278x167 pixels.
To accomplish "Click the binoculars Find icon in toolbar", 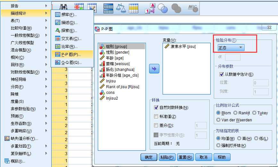I will (x=63, y=7).
